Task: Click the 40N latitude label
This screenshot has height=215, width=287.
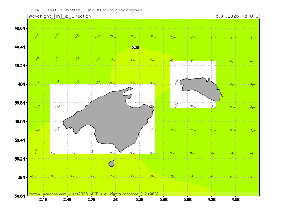Action: click(22, 84)
